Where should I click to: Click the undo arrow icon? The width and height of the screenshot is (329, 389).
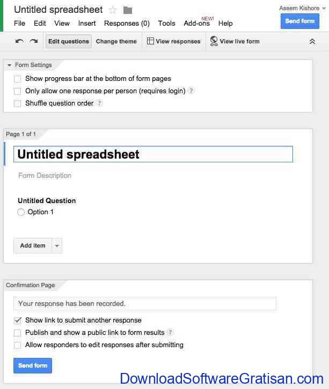point(20,41)
